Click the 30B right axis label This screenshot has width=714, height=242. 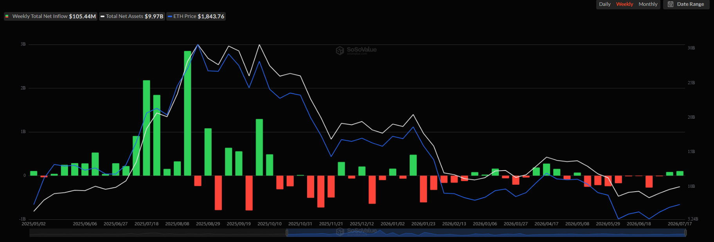click(691, 48)
